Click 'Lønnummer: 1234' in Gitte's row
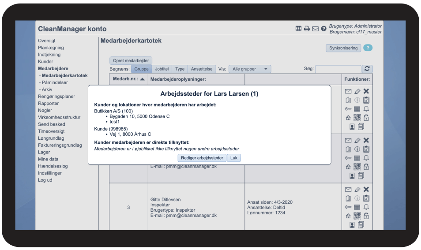 click(266, 213)
